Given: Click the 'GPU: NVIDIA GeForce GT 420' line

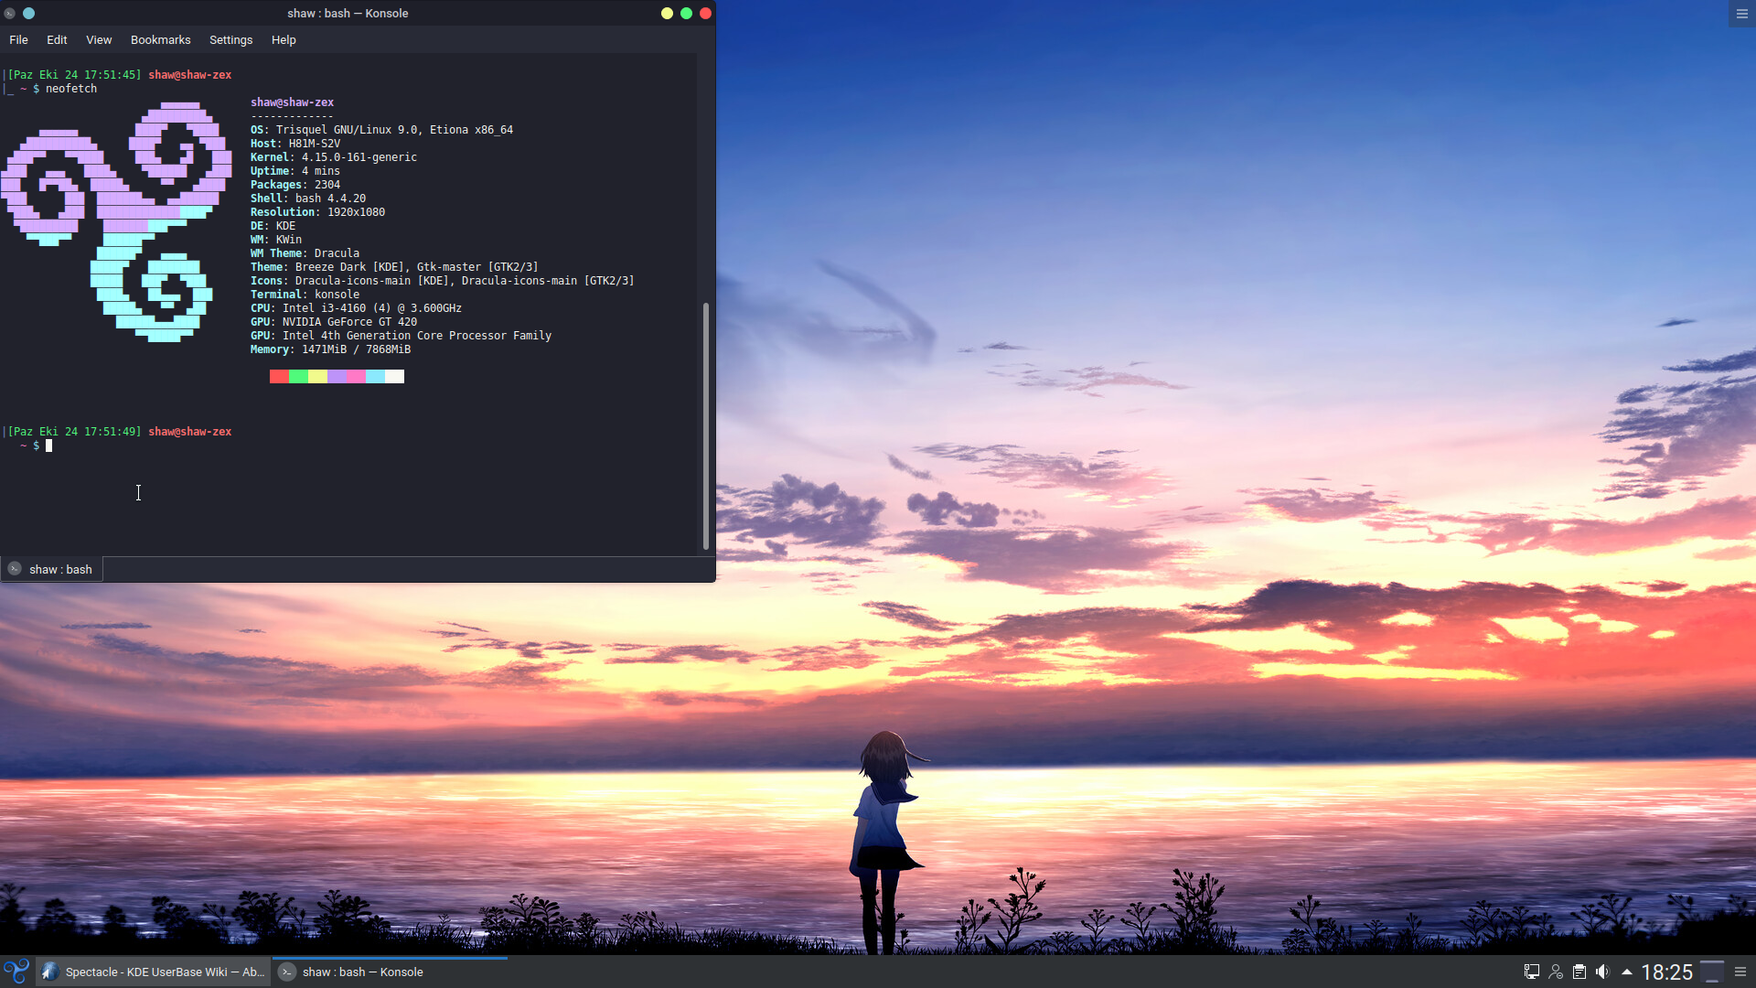Looking at the screenshot, I should tap(334, 322).
